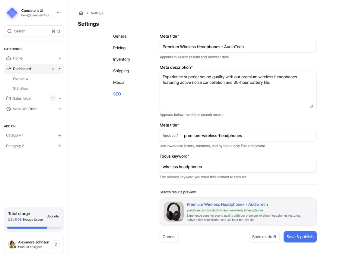Screen dimensions: 362x257
Task: Click the yourstore.com preview URL
Action: point(225,210)
